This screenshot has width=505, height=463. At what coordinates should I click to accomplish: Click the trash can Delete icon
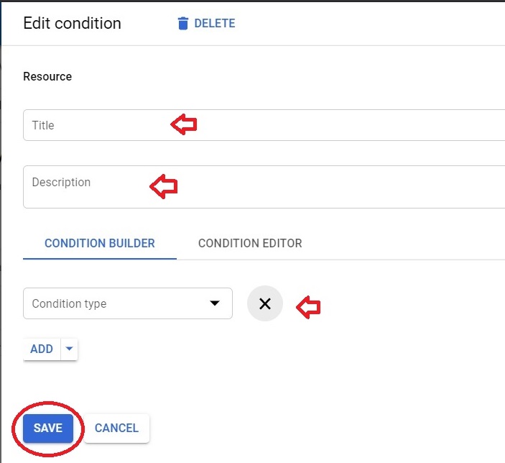click(x=183, y=24)
